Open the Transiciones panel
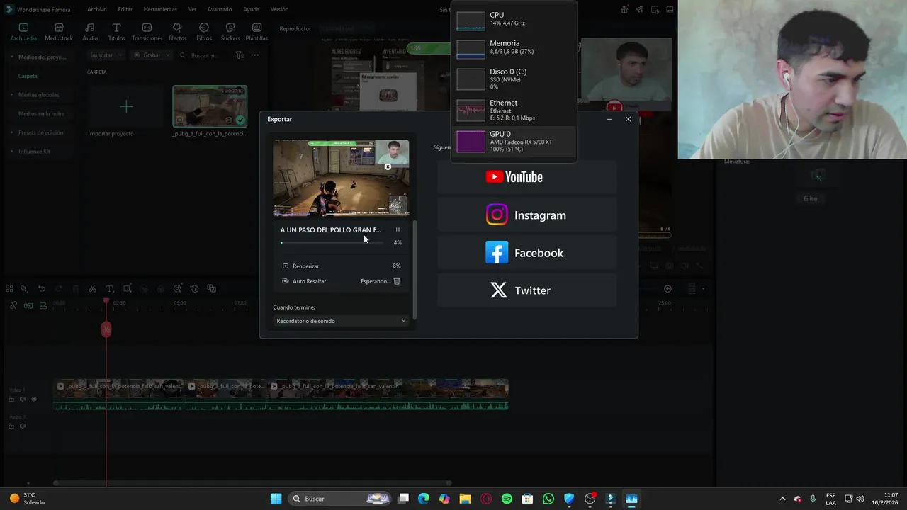 coord(147,32)
